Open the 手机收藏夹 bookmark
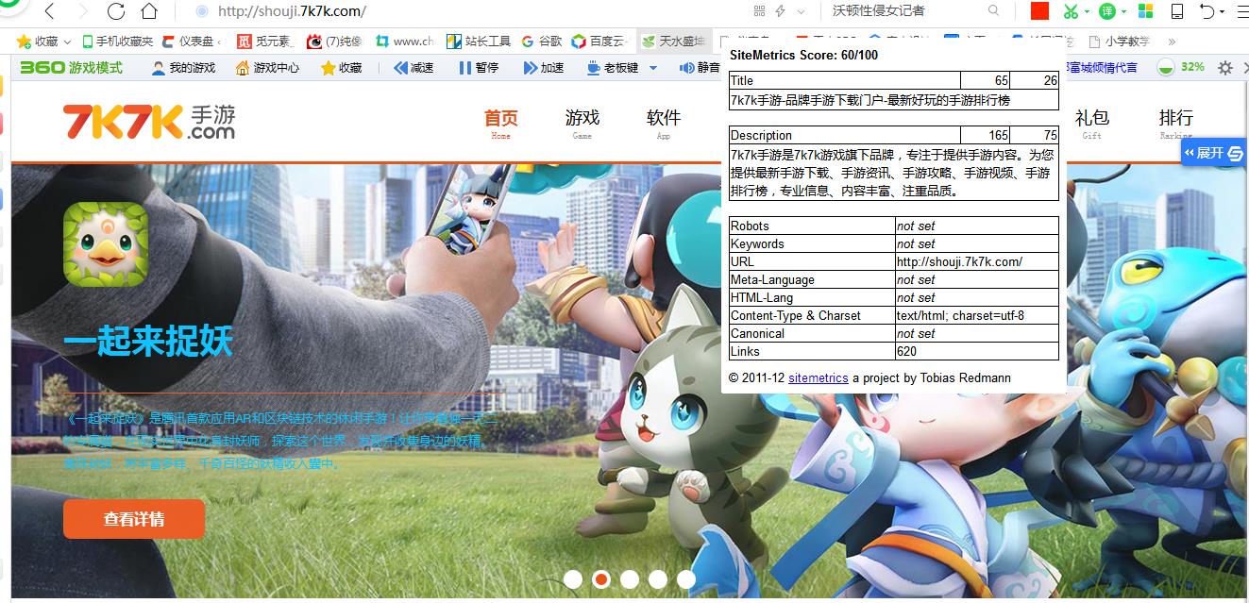1249x603 pixels. click(x=117, y=42)
